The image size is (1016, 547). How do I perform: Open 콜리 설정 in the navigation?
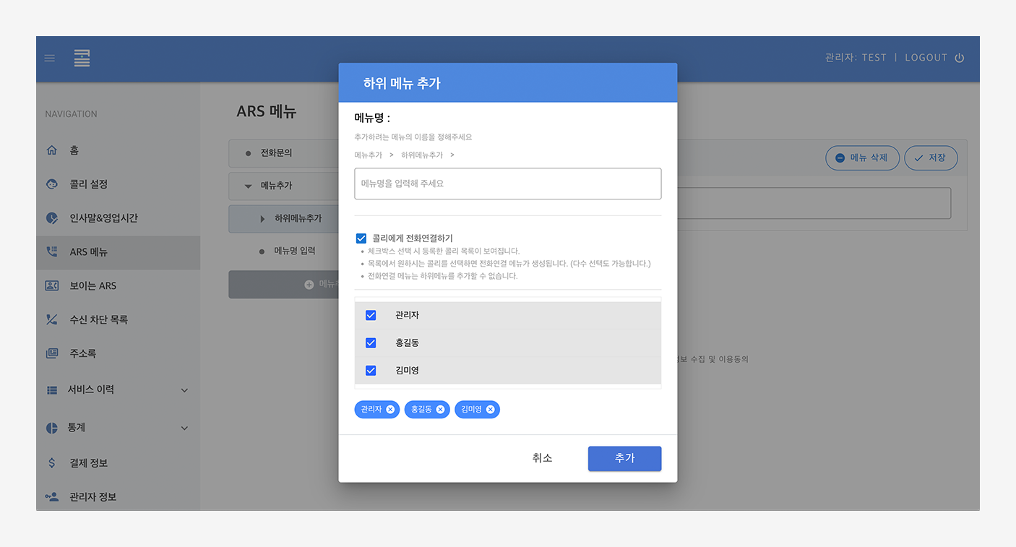119,184
